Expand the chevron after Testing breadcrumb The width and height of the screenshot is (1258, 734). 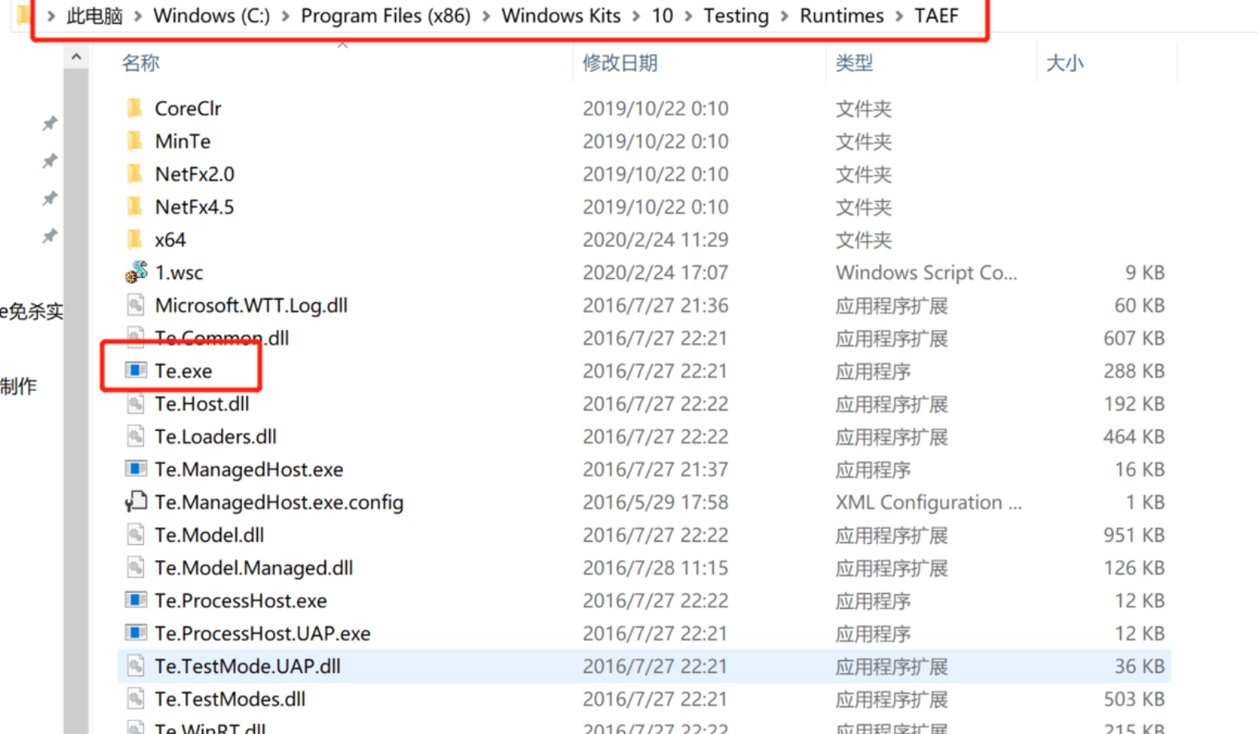pos(784,16)
